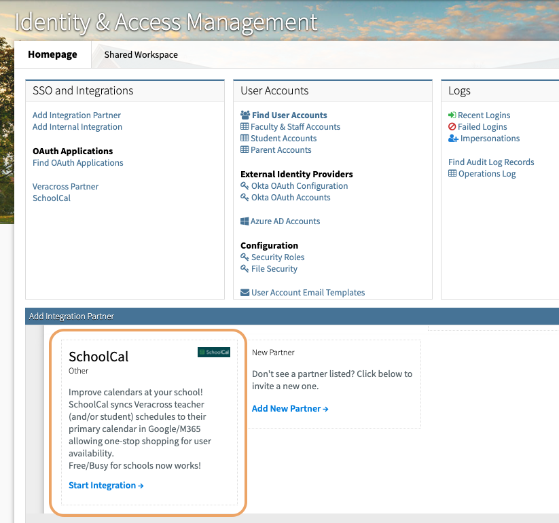Click the File Security key icon

tap(245, 268)
